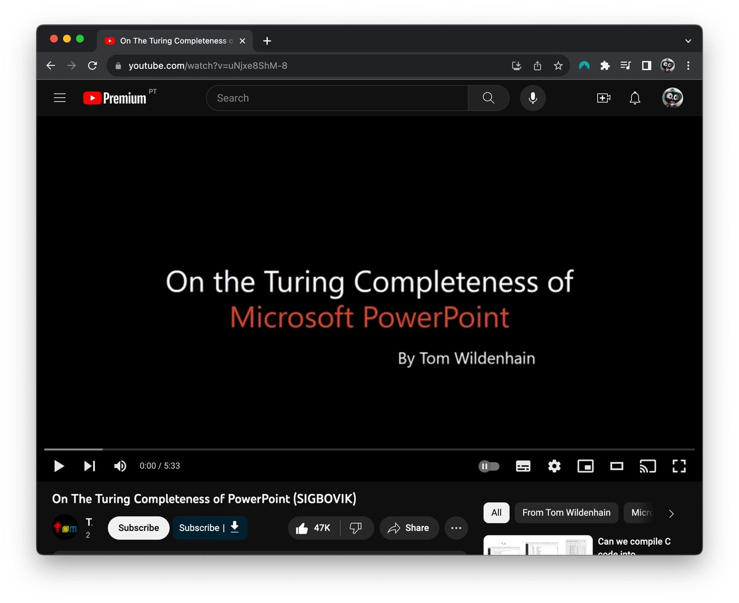Open the Can we compile C title link
The width and height of the screenshot is (739, 603).
pyautogui.click(x=634, y=546)
